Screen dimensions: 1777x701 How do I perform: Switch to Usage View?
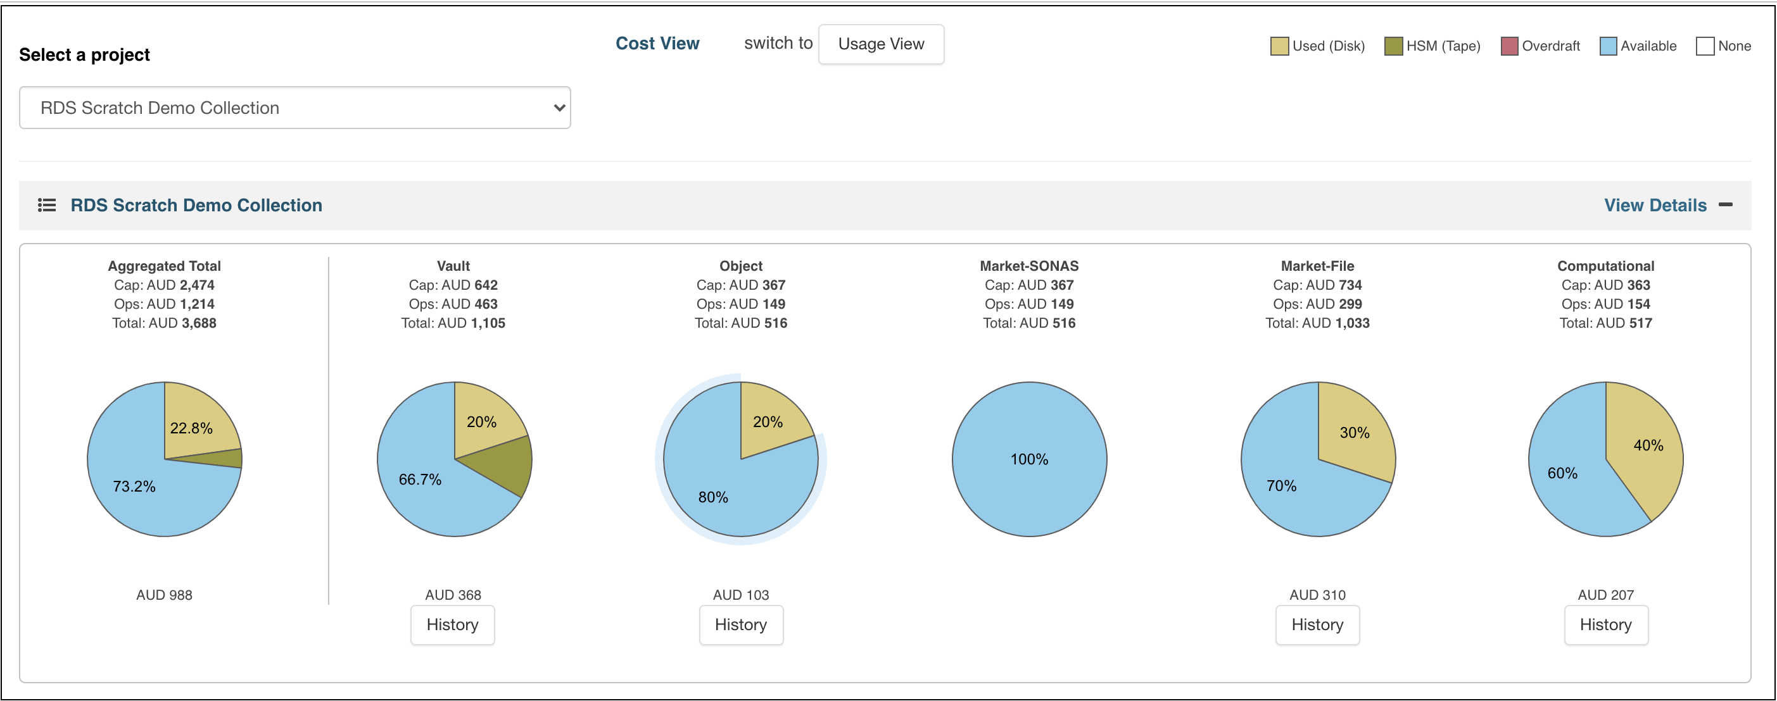(x=881, y=44)
